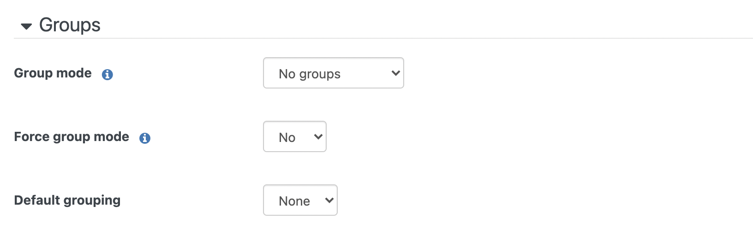Click the blue 'i' icon after Group mode
This screenshot has width=753, height=236.
tap(108, 74)
